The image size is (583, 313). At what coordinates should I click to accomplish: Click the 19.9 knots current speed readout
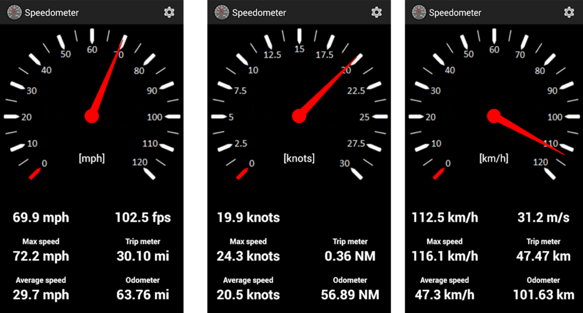[248, 217]
